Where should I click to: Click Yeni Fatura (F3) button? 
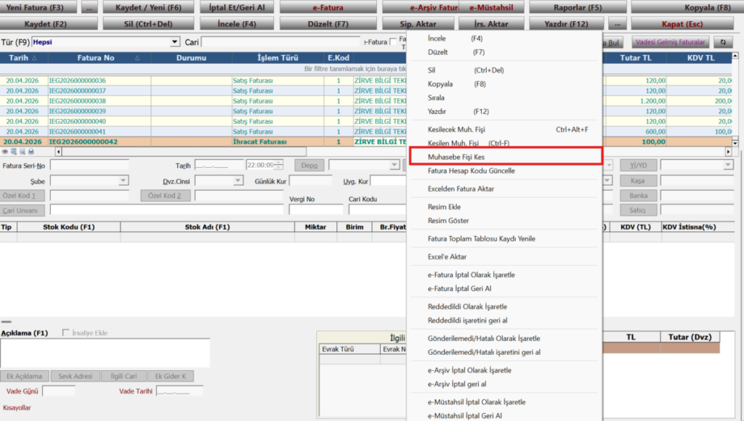tap(39, 7)
